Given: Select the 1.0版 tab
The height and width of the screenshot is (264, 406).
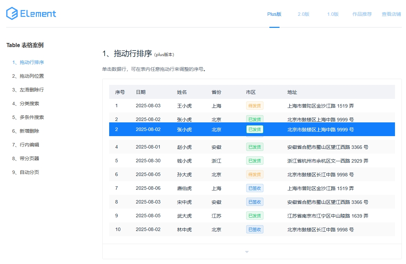Looking at the screenshot, I should (333, 14).
